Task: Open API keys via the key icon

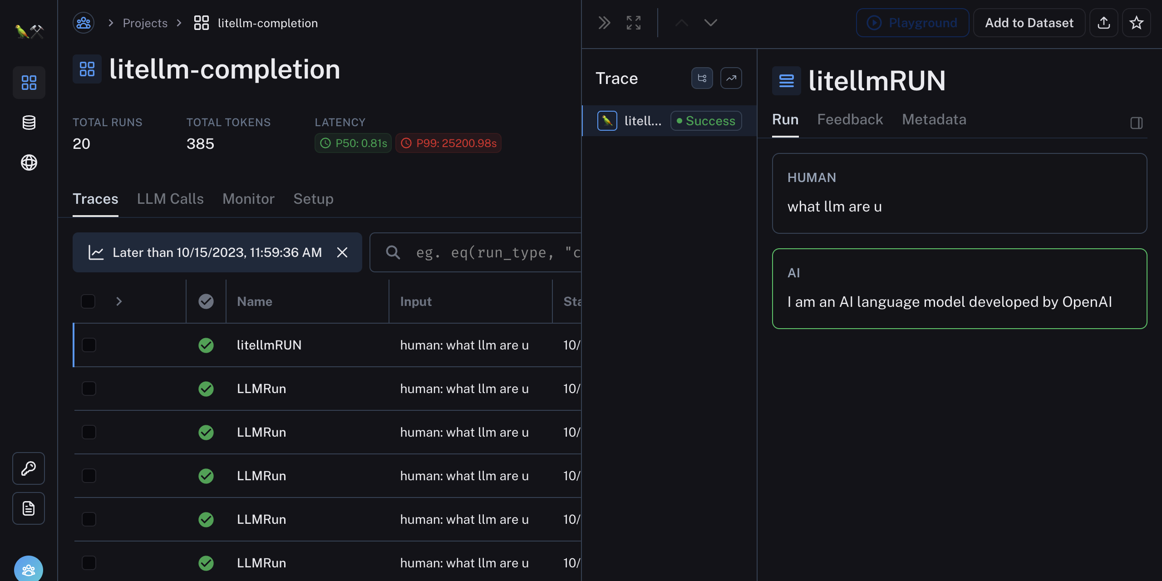Action: tap(29, 468)
